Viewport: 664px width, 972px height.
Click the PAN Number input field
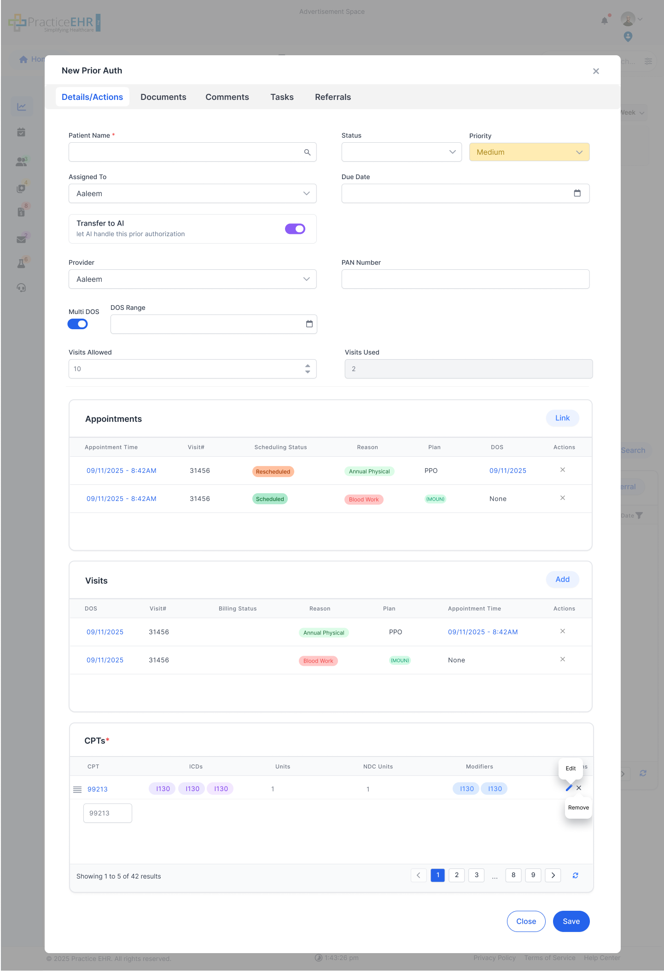coord(466,279)
